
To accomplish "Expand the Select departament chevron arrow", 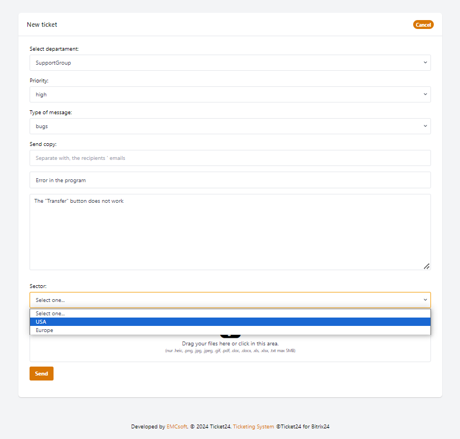I will pos(425,62).
